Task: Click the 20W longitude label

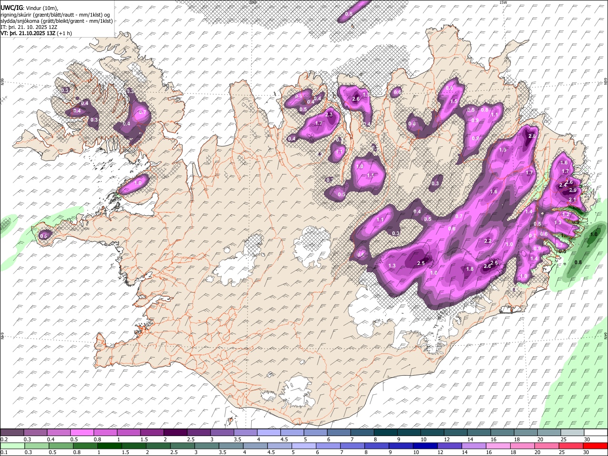Action: tap(253, 2)
